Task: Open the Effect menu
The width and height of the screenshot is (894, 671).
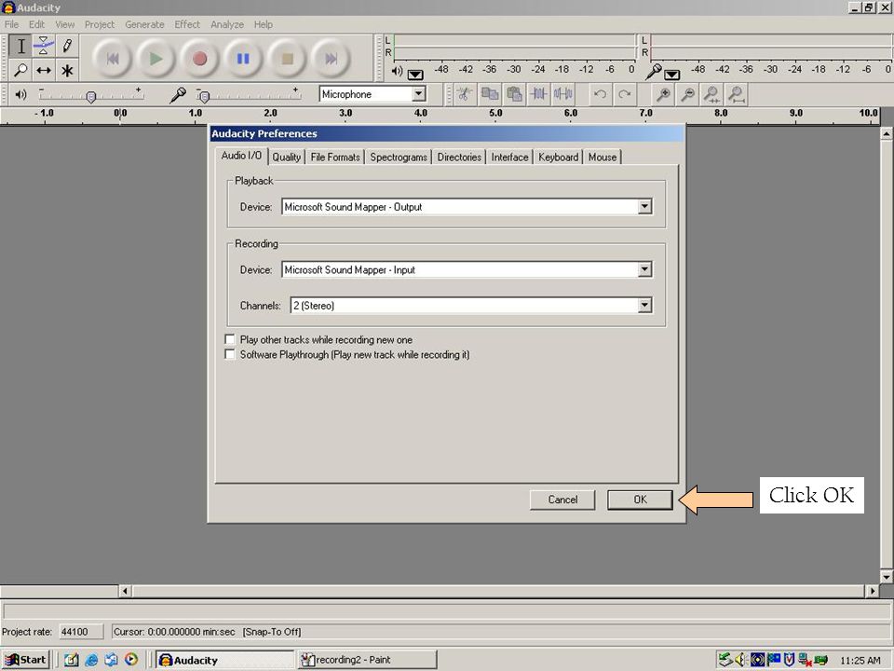Action: tap(187, 24)
